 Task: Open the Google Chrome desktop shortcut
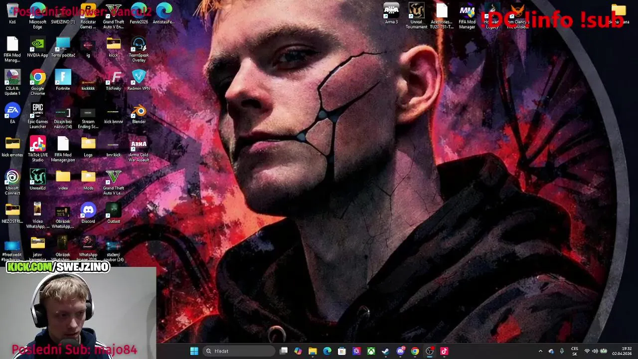[x=37, y=83]
